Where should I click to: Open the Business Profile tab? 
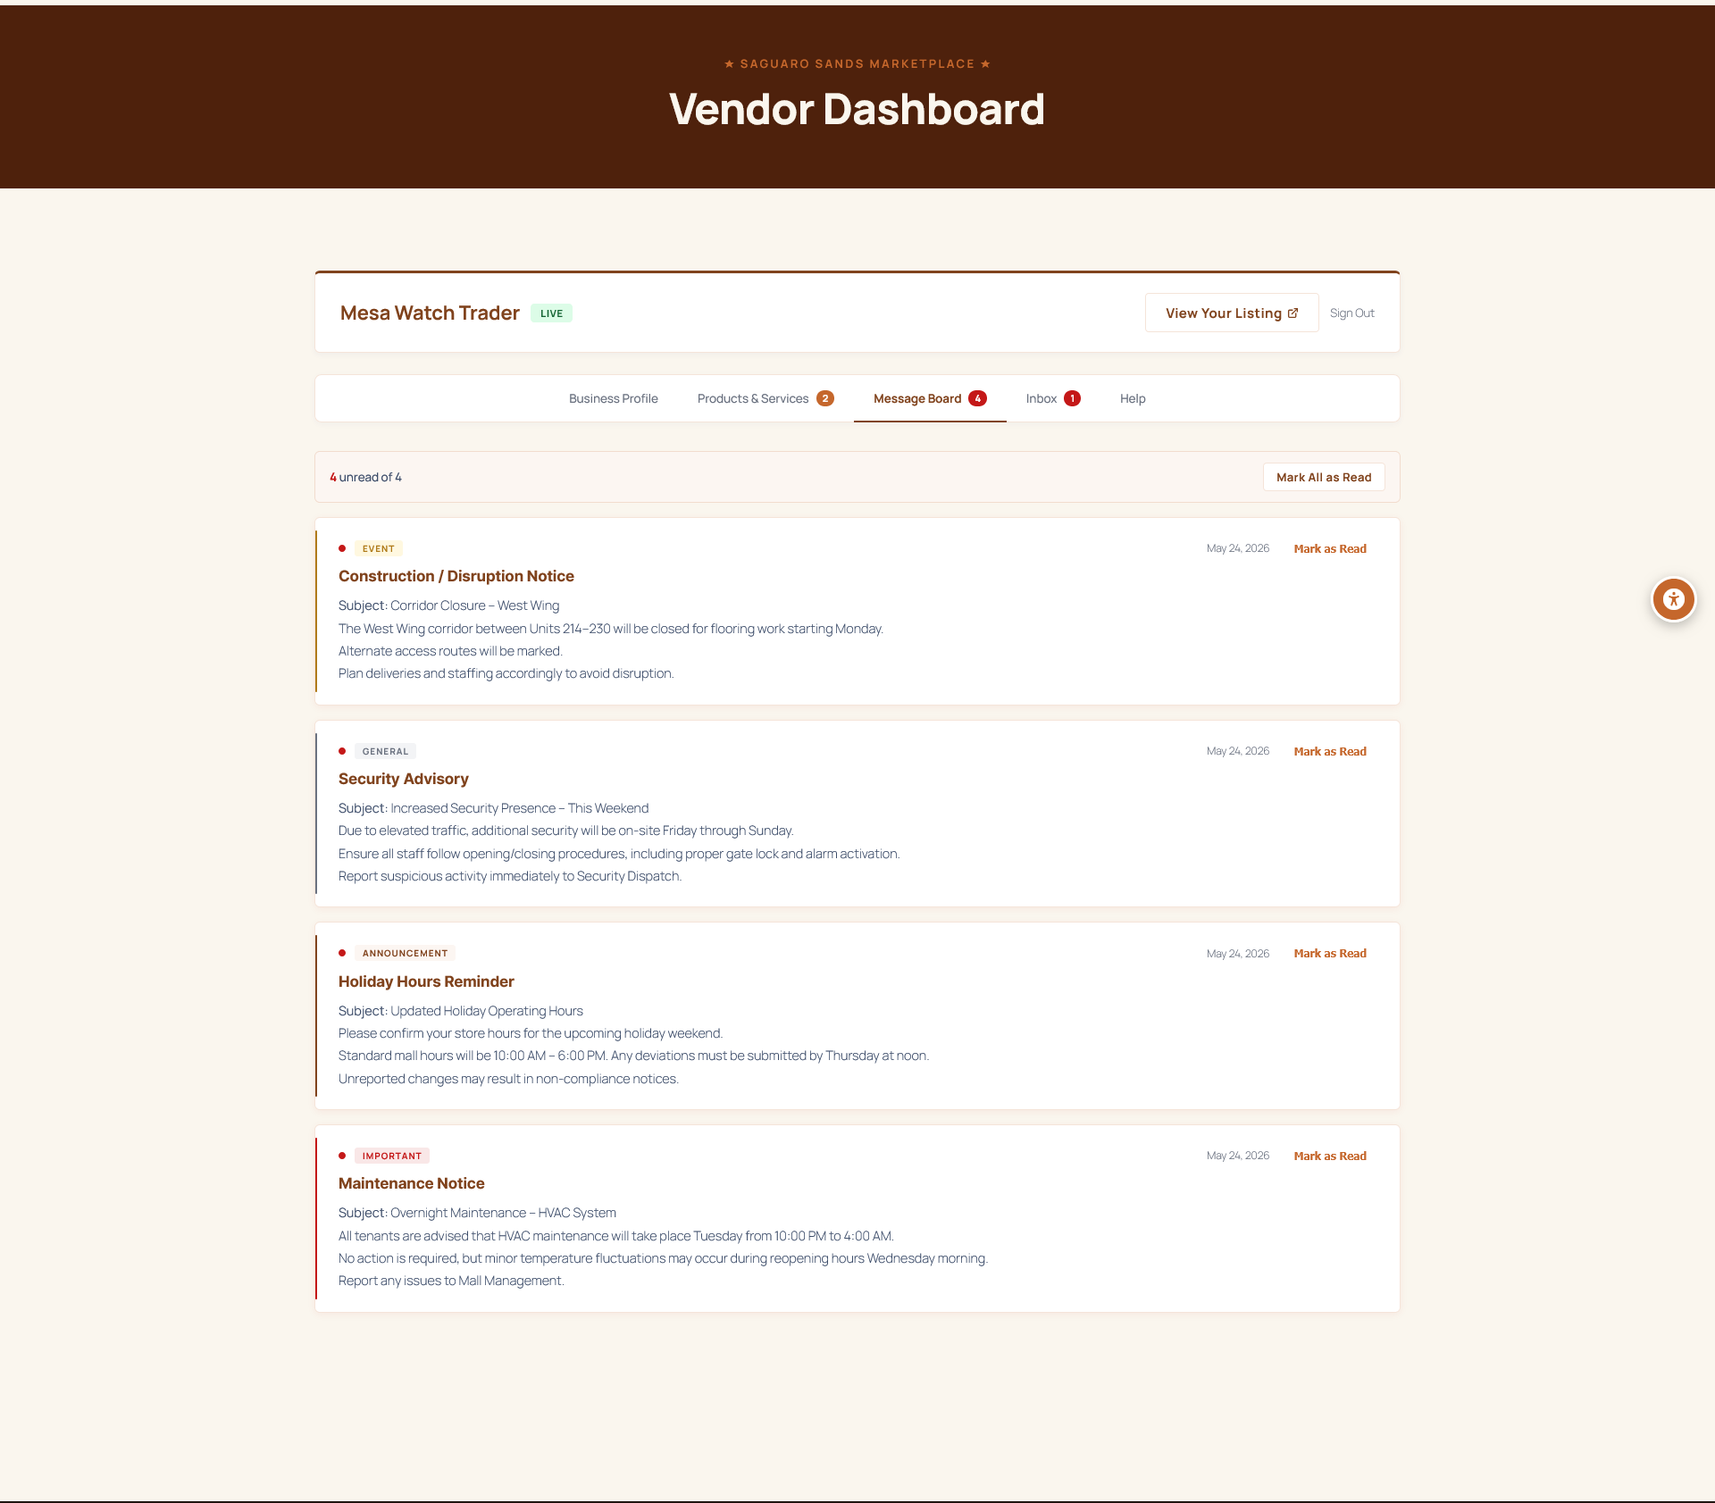pos(614,398)
